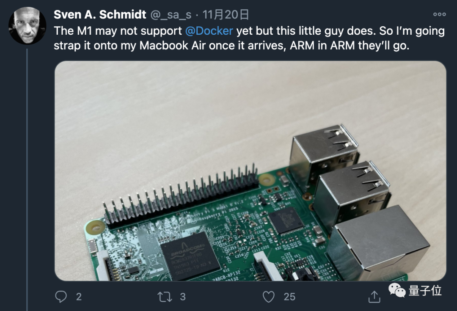This screenshot has height=311, width=457.
Task: Click the display name Sven A. Schmidt
Action: point(100,15)
